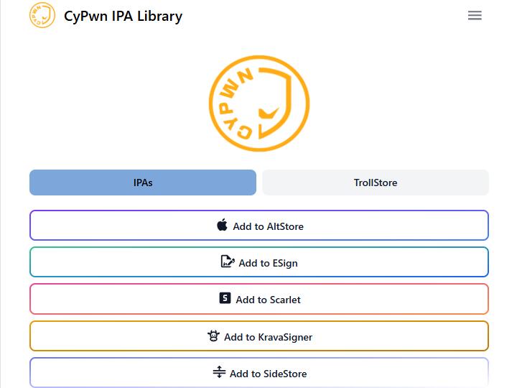Open the CyPwn IPA Library title link
The height and width of the screenshot is (388, 517).
point(123,16)
